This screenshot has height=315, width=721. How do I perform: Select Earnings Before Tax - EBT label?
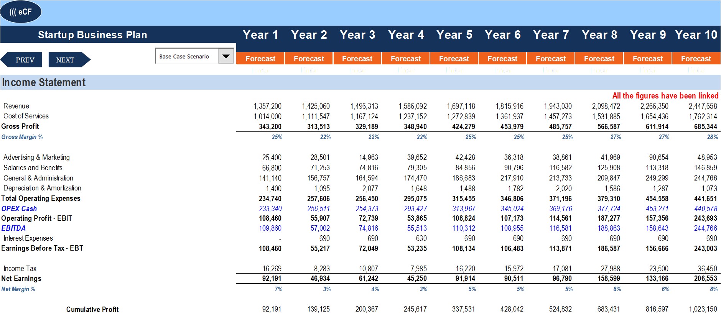pyautogui.click(x=42, y=248)
